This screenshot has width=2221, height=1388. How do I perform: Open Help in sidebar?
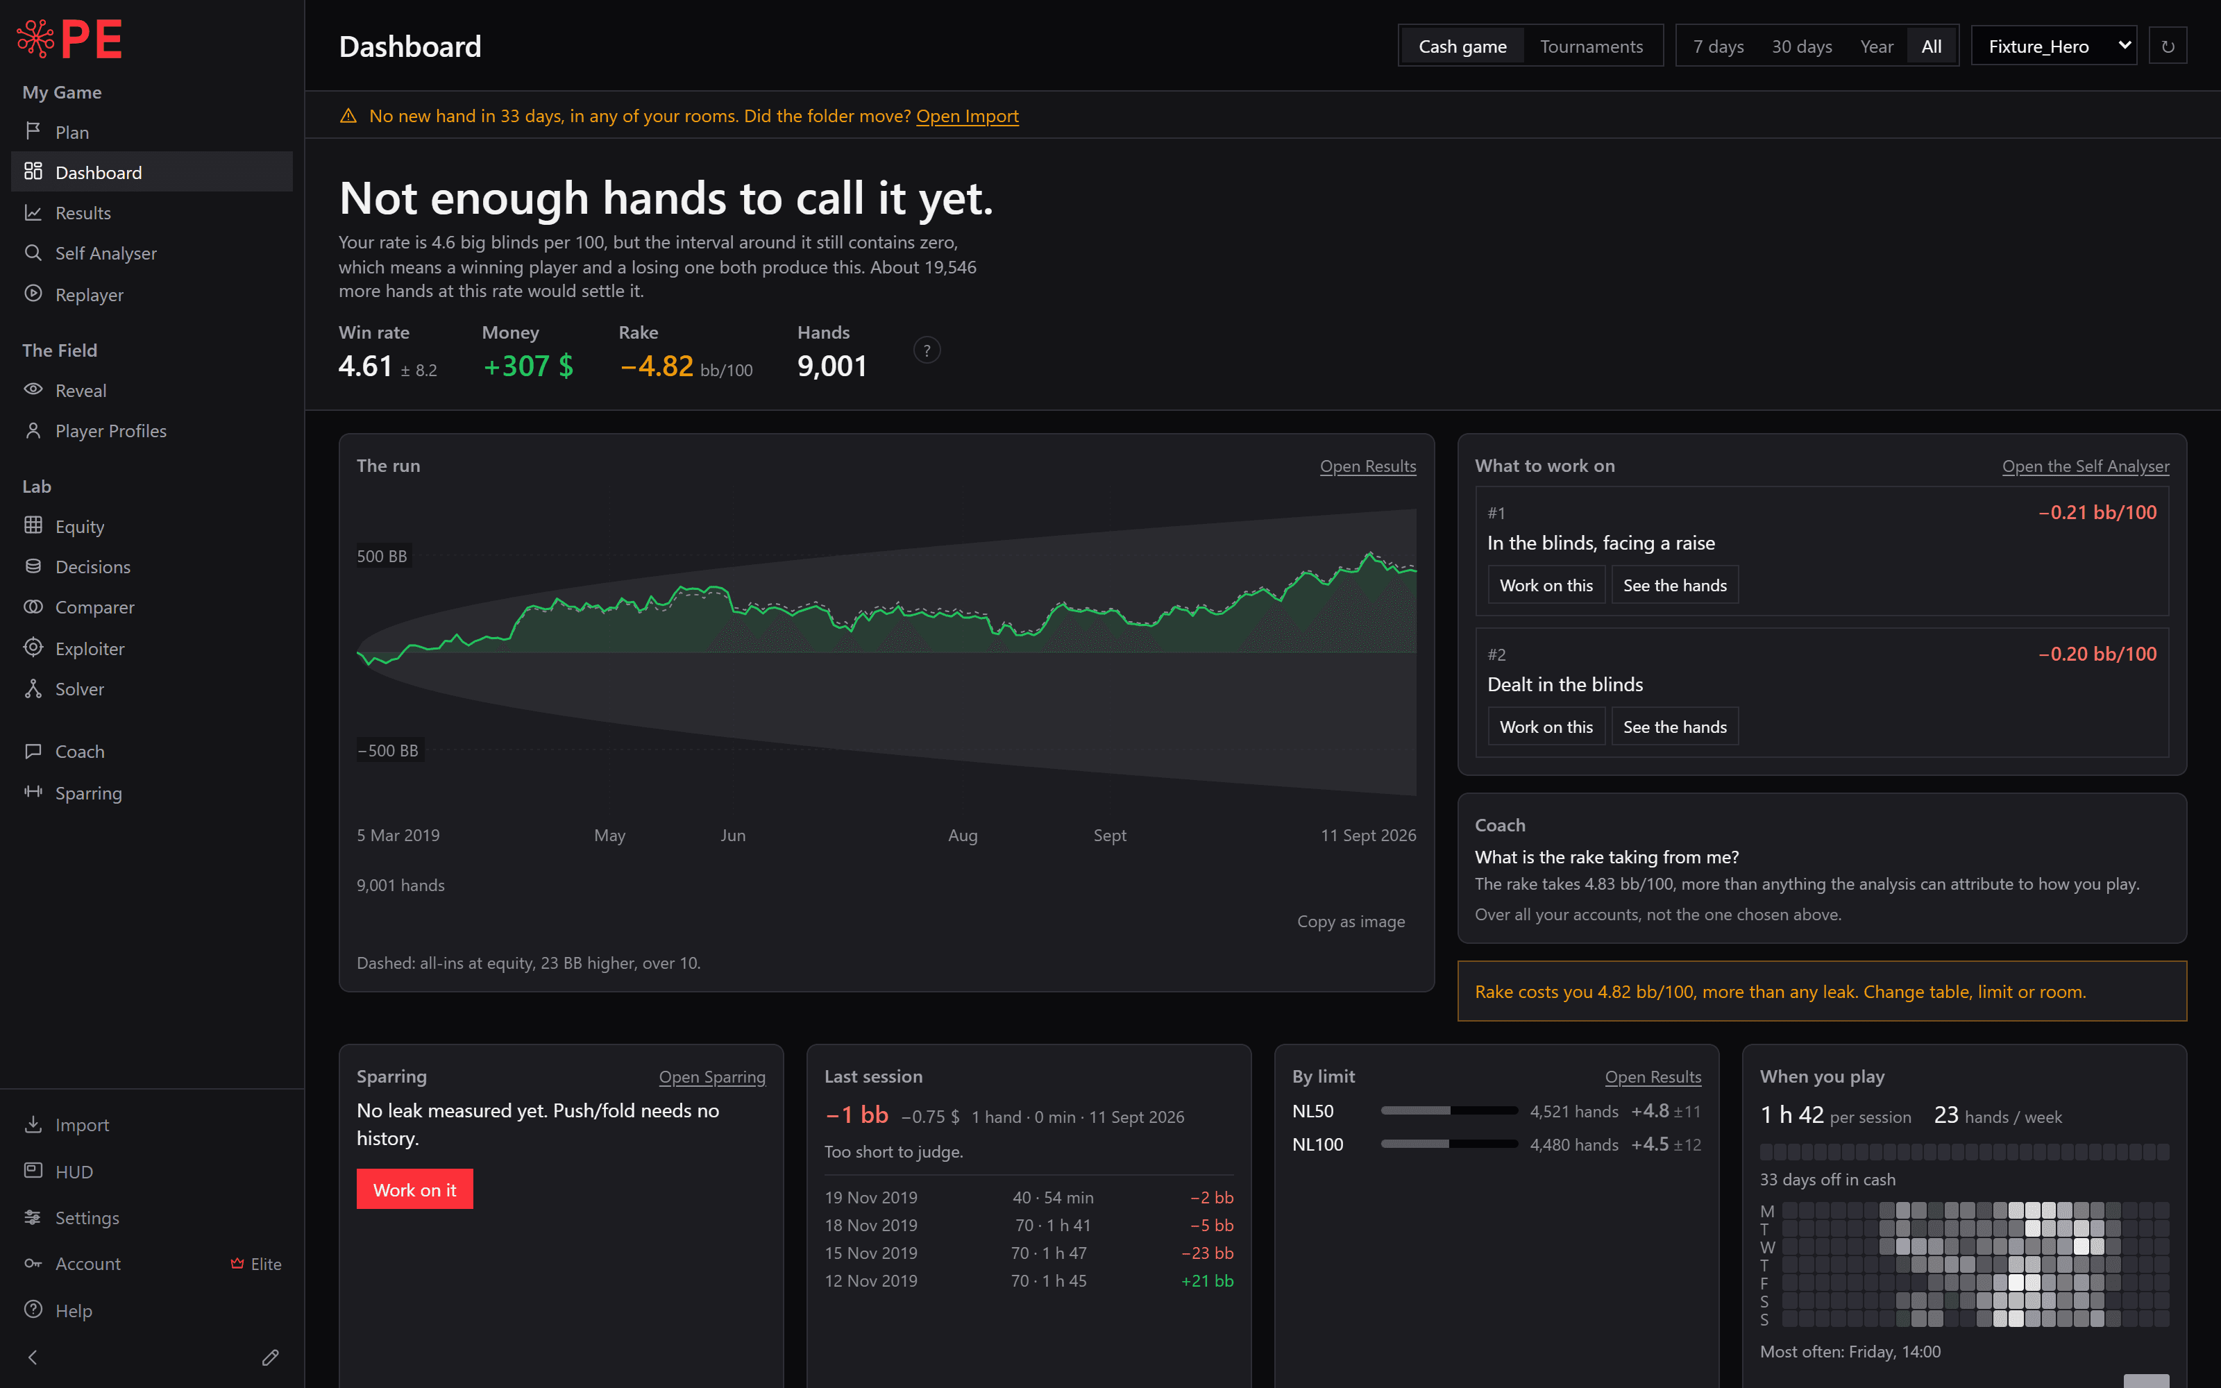click(151, 1310)
